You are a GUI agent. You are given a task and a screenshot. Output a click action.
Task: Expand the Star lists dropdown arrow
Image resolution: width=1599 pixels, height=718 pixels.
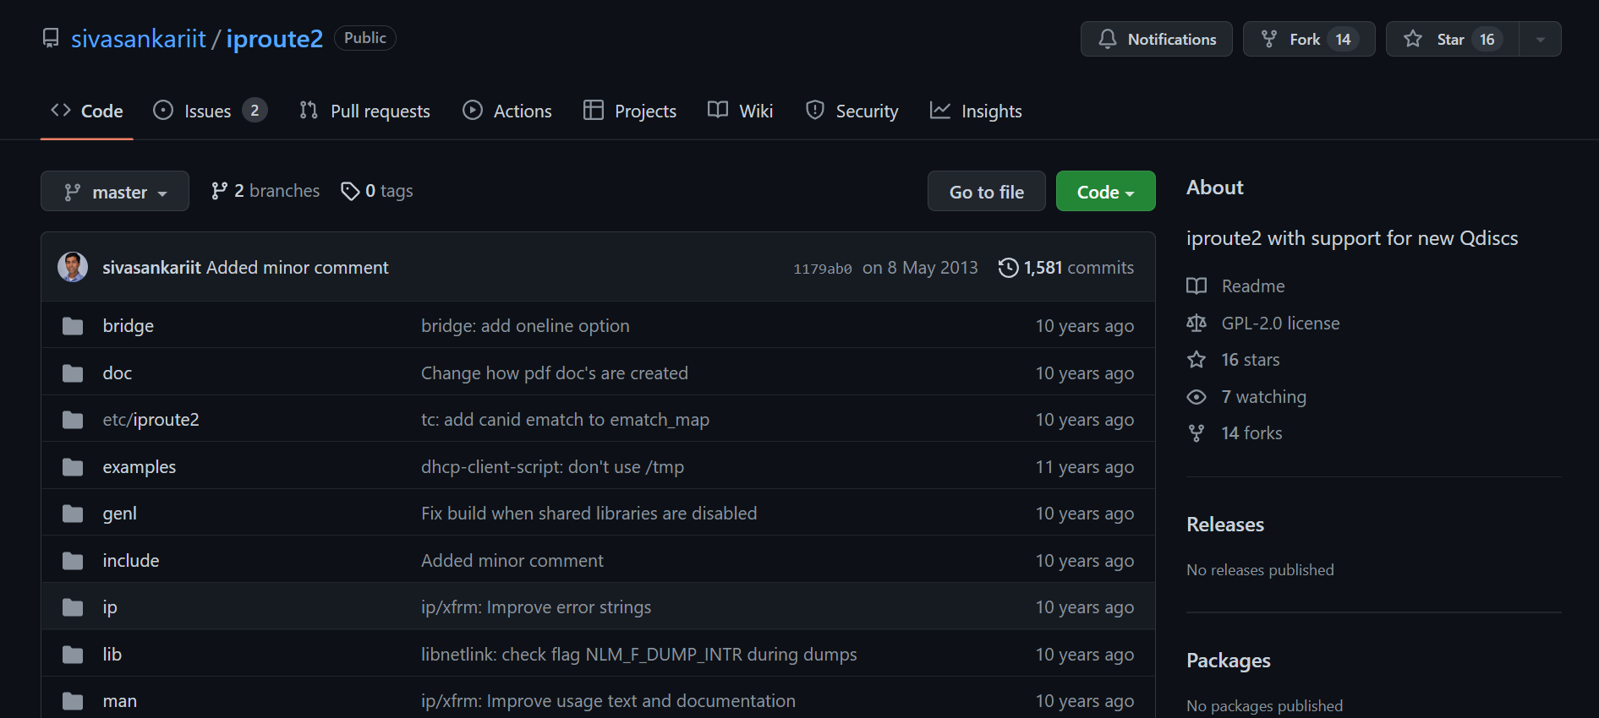1540,39
